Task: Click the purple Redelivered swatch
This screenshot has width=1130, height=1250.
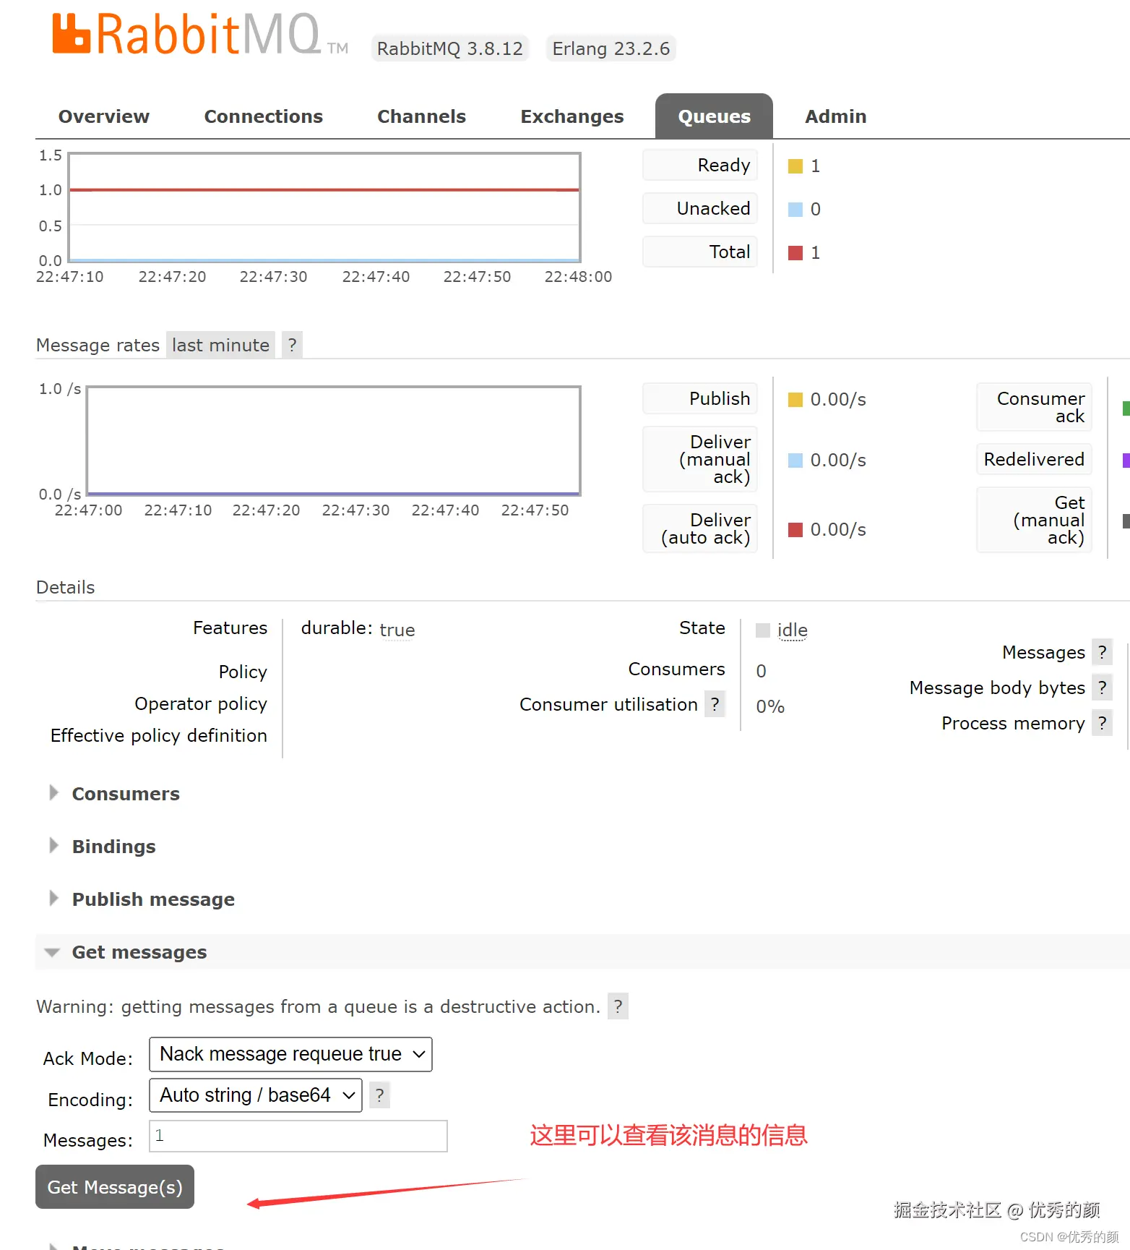Action: pyautogui.click(x=1126, y=461)
